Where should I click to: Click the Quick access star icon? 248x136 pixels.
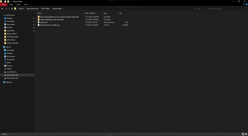coord(4,15)
